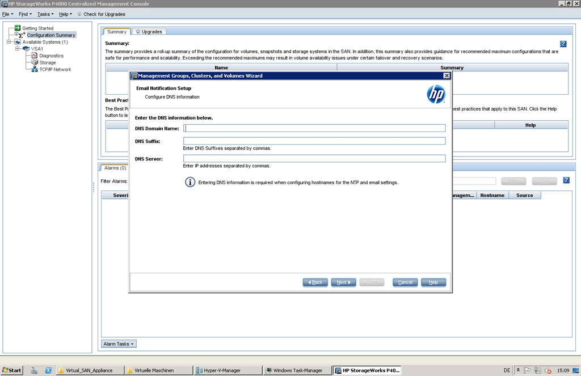Open the Help menu
581x376 pixels.
point(66,14)
